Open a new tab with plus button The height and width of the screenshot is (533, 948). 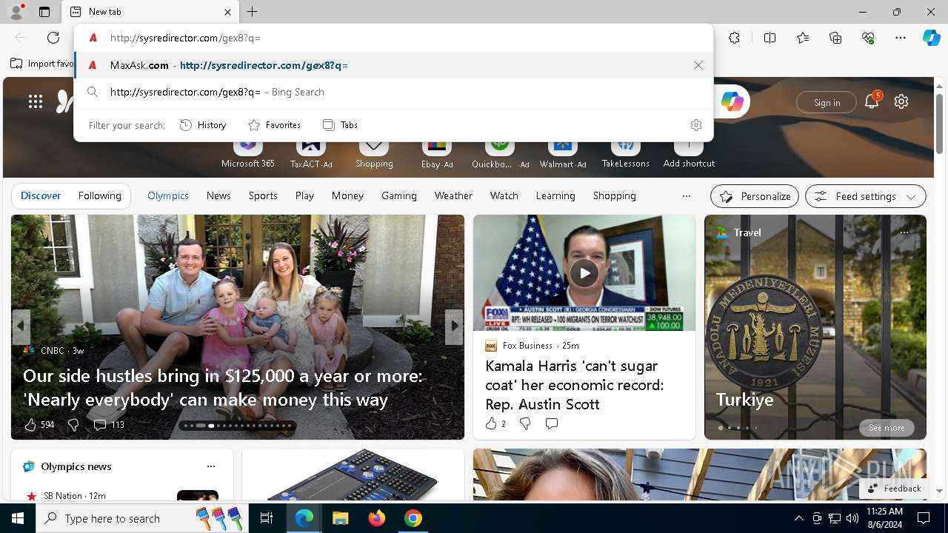(x=253, y=12)
